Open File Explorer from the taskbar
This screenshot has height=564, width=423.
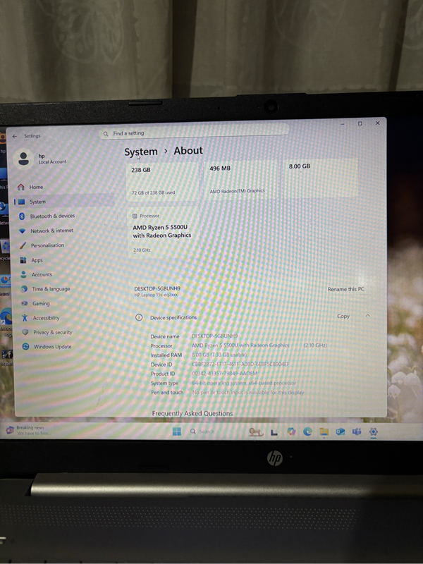(x=324, y=431)
